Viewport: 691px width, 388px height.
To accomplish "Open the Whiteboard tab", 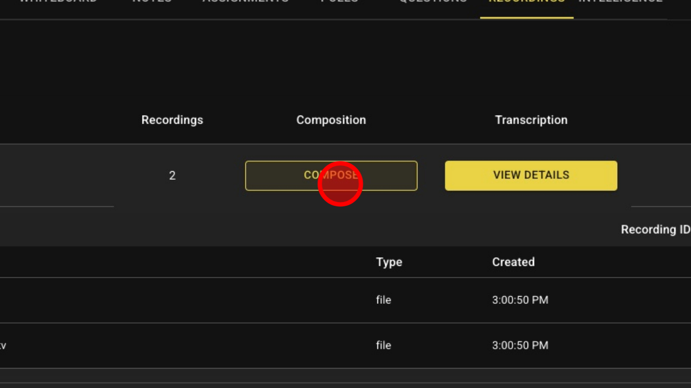I will tap(58, 2).
